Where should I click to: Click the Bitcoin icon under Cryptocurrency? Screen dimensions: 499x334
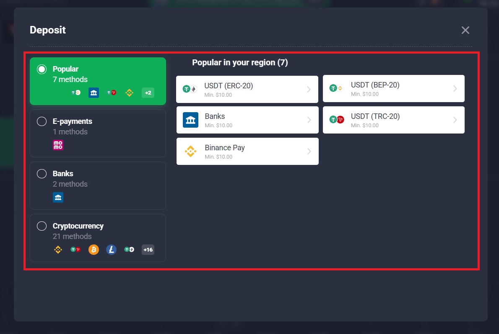click(x=93, y=249)
